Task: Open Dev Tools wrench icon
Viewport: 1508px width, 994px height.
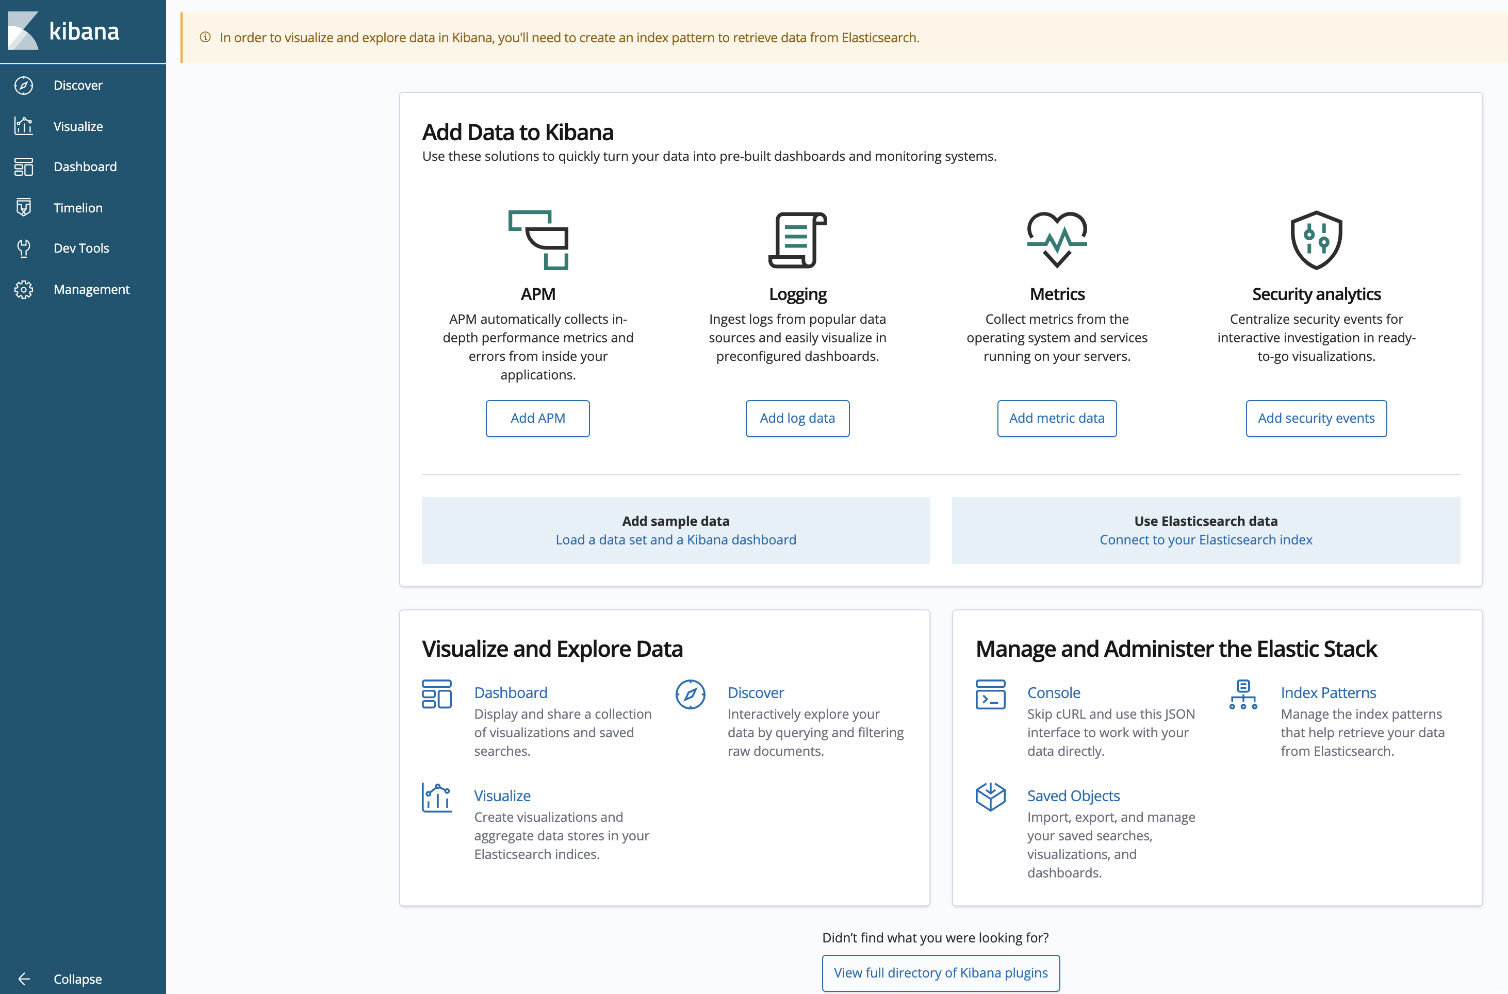Action: coord(23,248)
